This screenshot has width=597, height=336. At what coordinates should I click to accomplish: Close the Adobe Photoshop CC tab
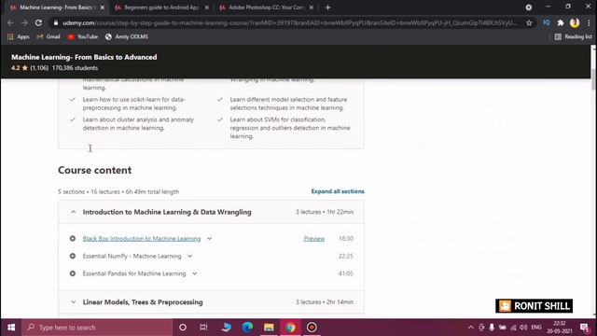coord(311,7)
